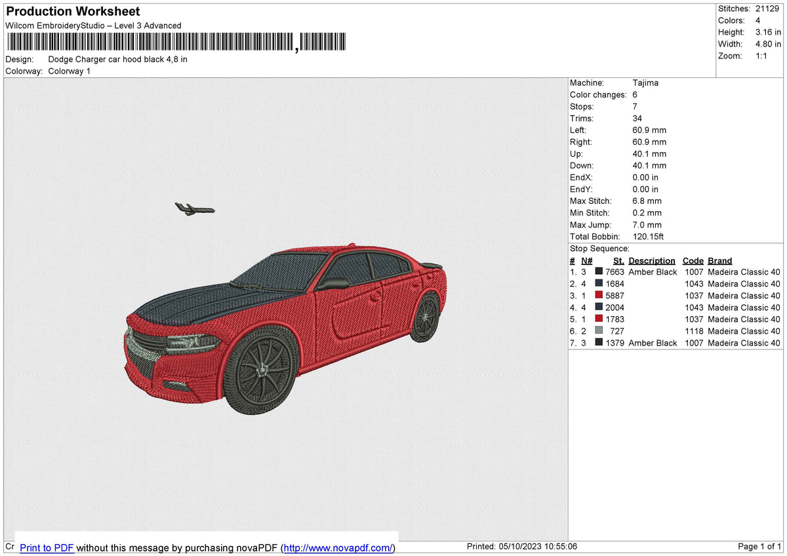Click the small airplane stitch object
Screen dimensions: 787x556
(x=195, y=209)
